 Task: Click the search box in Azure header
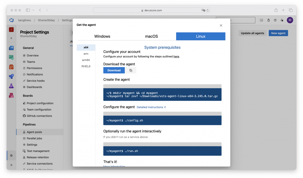coord(235,20)
